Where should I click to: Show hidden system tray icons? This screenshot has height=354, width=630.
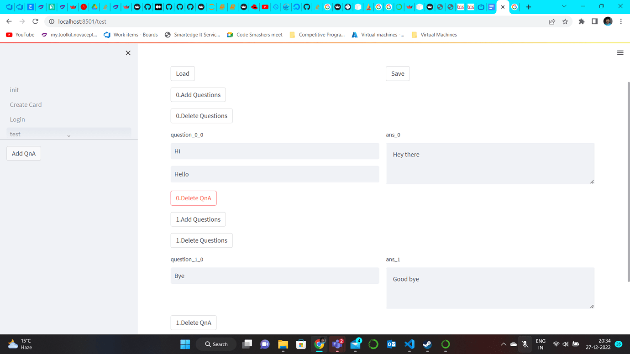[x=504, y=344]
